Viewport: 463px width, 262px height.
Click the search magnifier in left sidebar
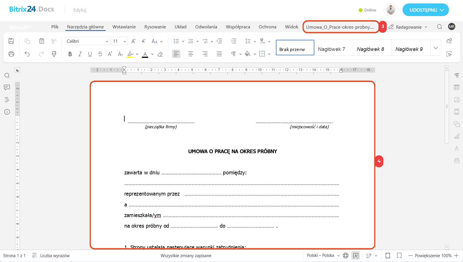pos(7,76)
